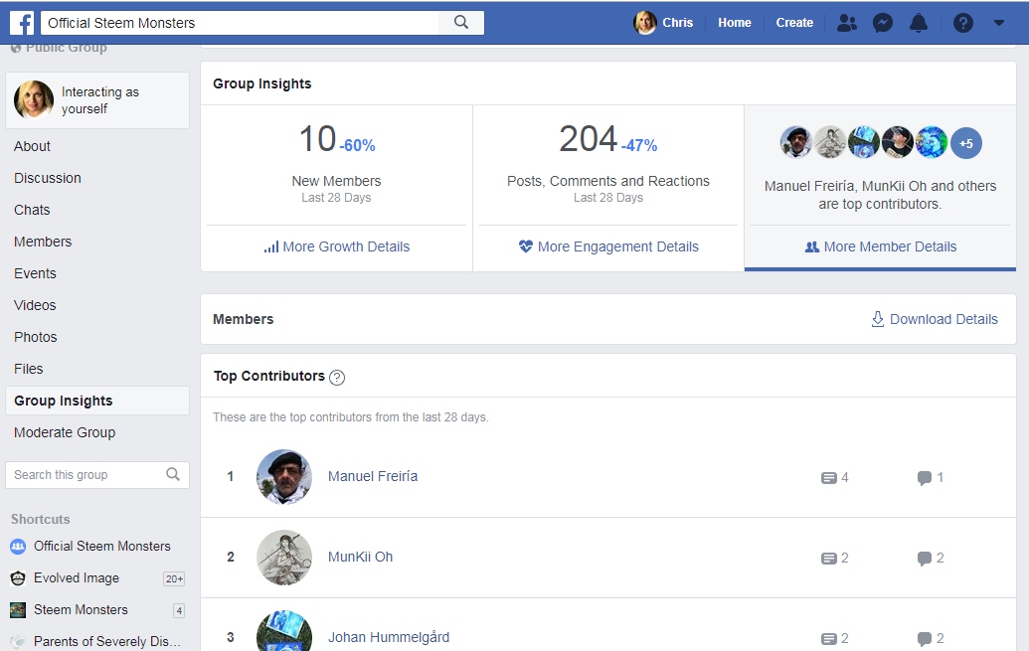Click the Evolved Image shortcut icon
Image resolution: width=1029 pixels, height=651 pixels.
tap(18, 578)
